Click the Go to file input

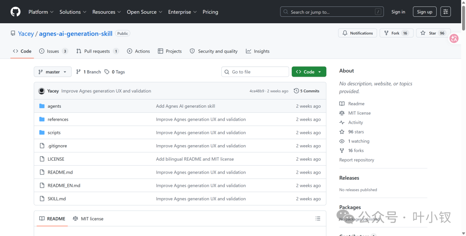255,72
